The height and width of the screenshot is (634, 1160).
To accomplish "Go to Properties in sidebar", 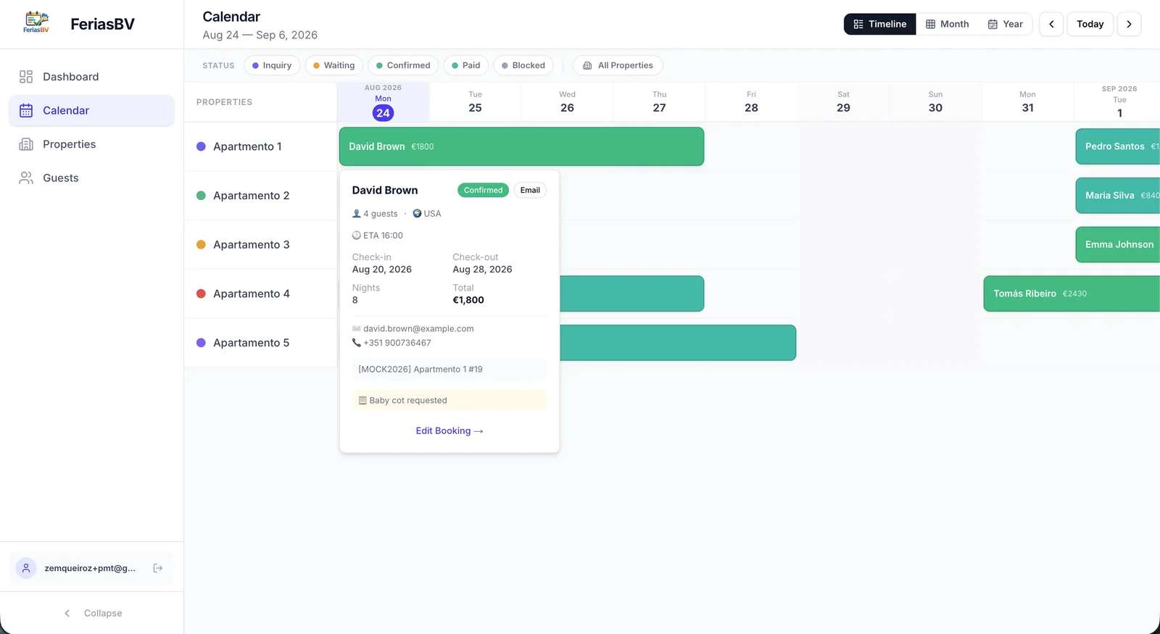I will click(91, 144).
